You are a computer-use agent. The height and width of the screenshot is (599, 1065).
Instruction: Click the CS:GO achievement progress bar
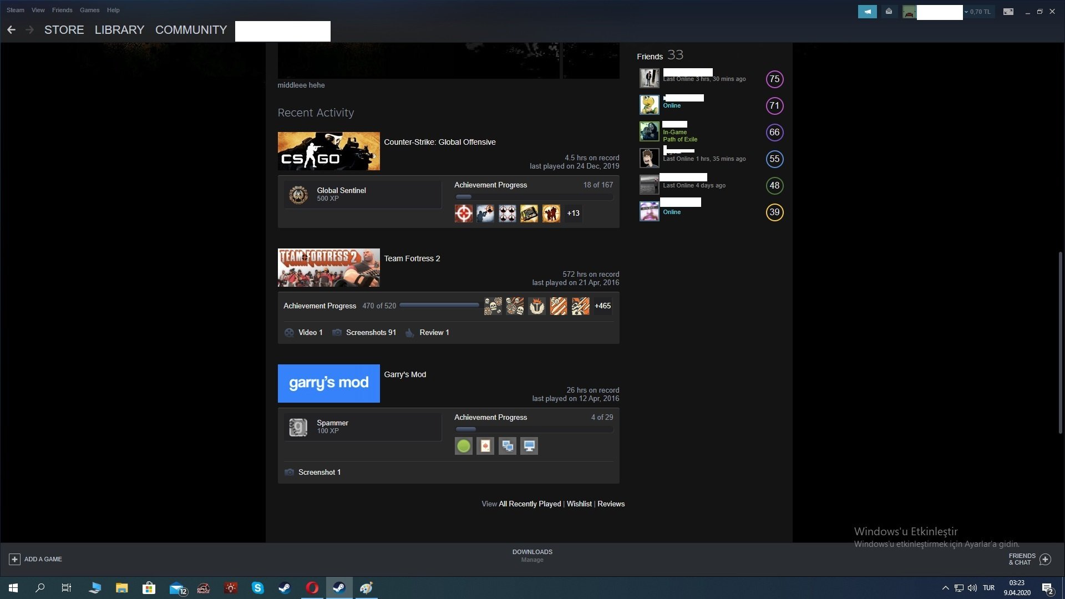(534, 197)
